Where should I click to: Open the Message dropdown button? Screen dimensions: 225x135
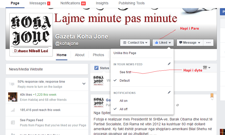190,43
